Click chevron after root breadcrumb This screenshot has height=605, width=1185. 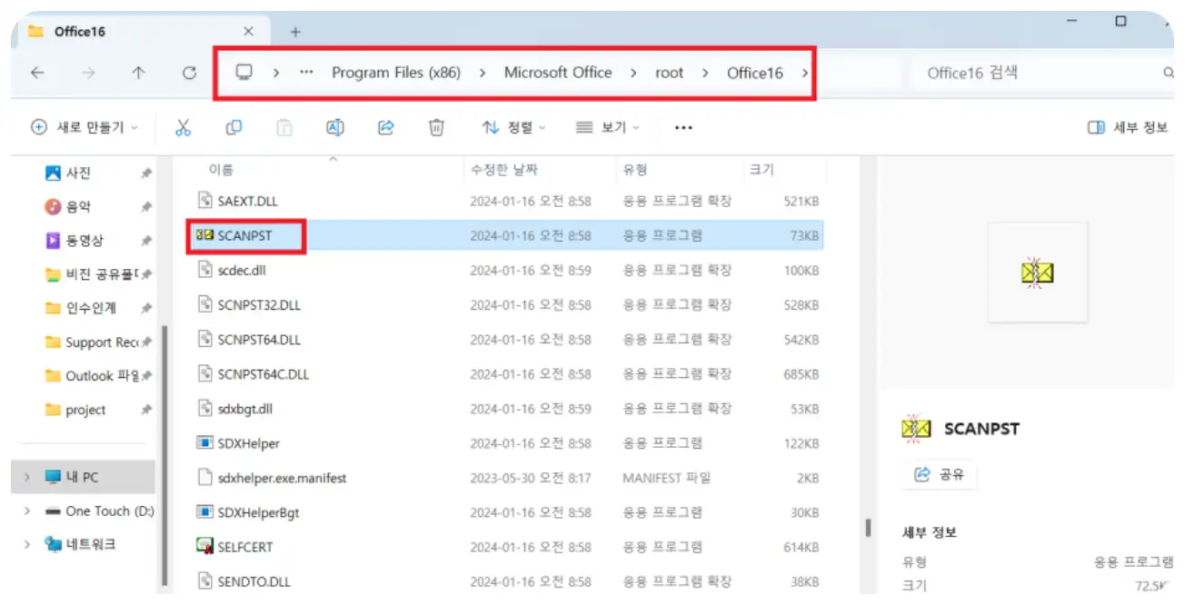click(x=705, y=74)
